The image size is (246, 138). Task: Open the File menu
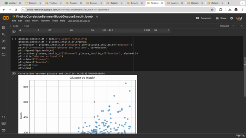point(14,21)
